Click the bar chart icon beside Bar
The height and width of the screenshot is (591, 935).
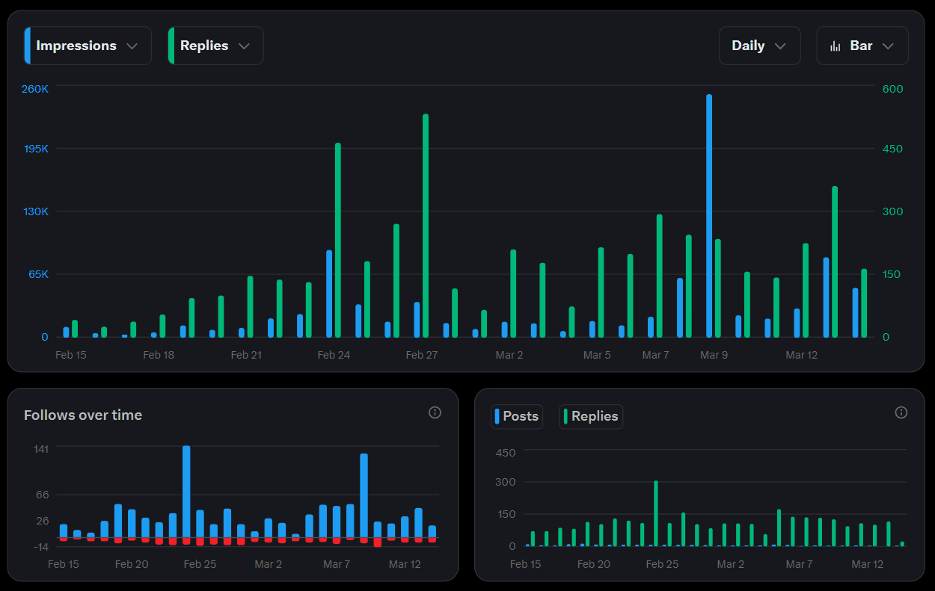[x=836, y=46]
